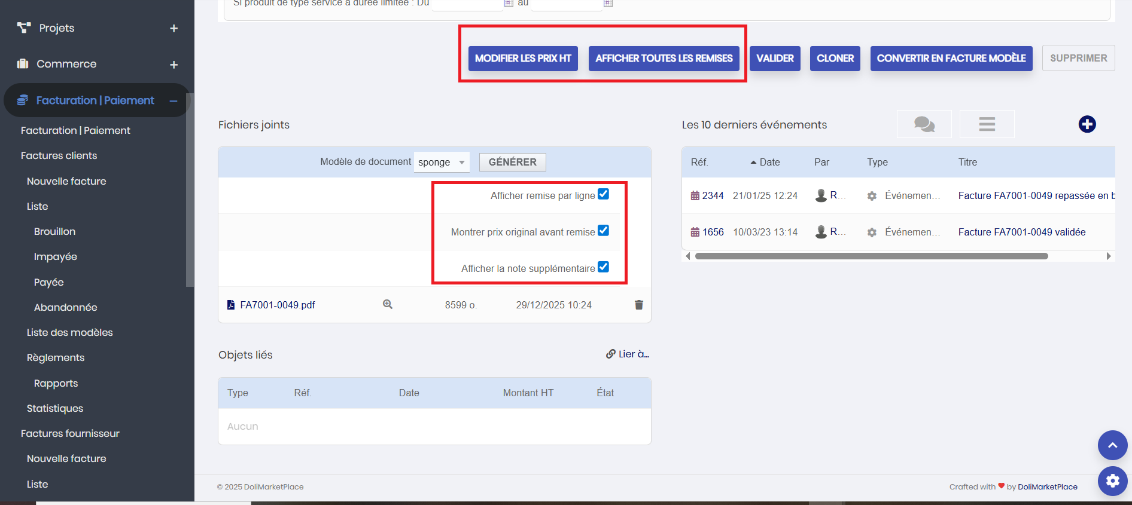Open event reference 1656
The height and width of the screenshot is (505, 1132).
point(713,232)
